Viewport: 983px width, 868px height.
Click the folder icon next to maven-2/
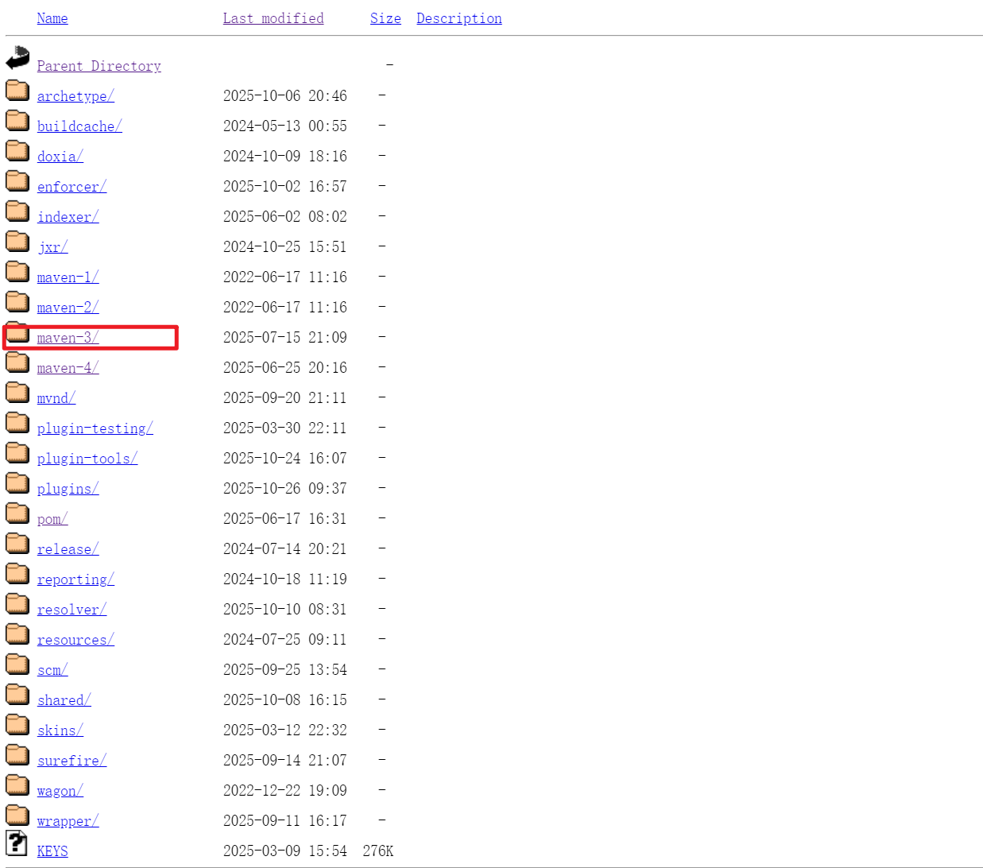coord(17,301)
